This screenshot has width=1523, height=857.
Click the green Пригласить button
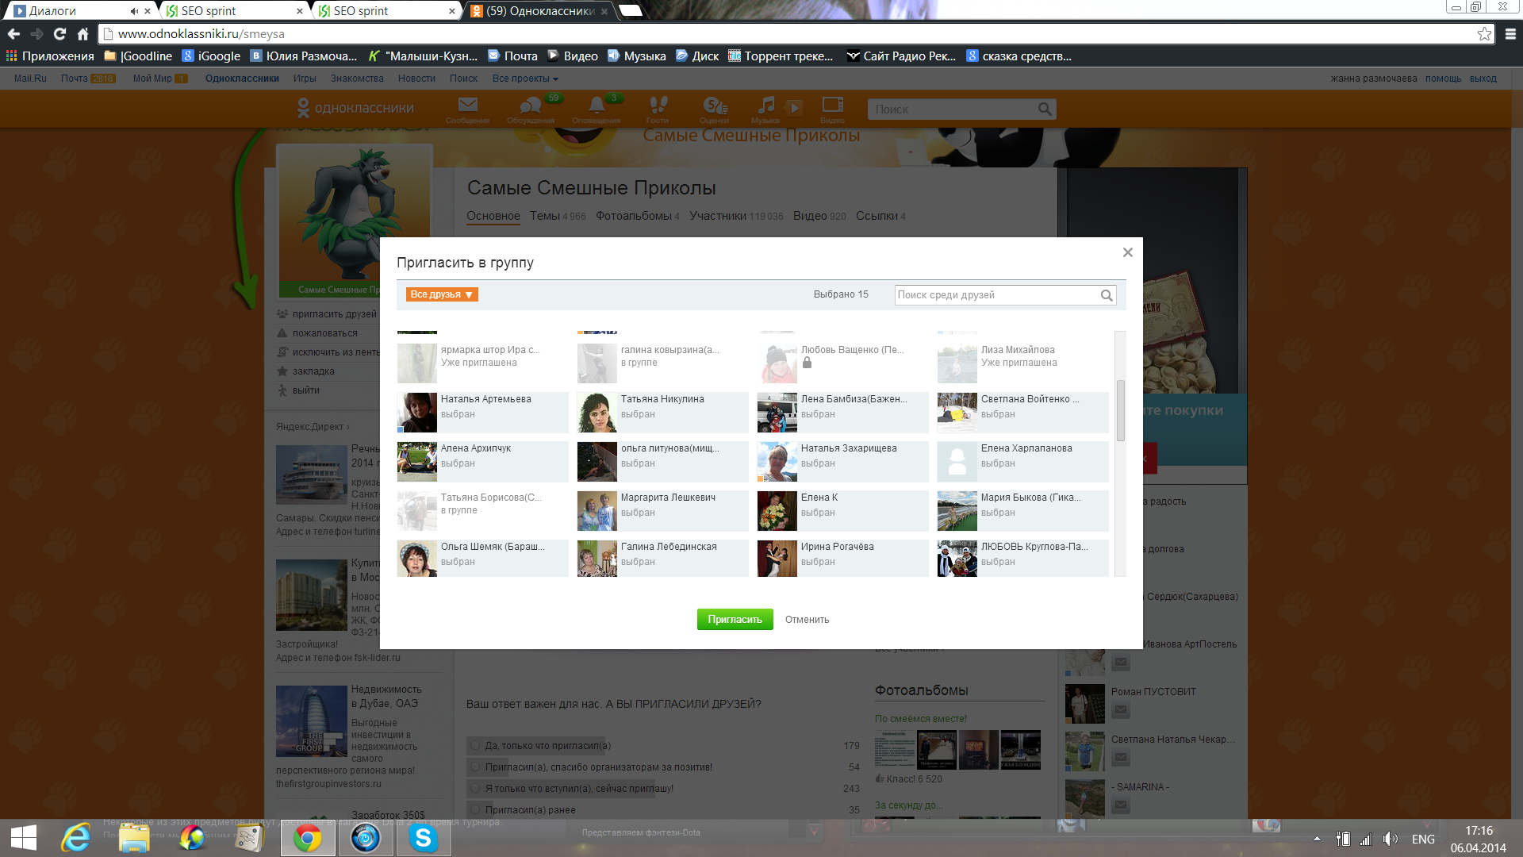point(735,620)
